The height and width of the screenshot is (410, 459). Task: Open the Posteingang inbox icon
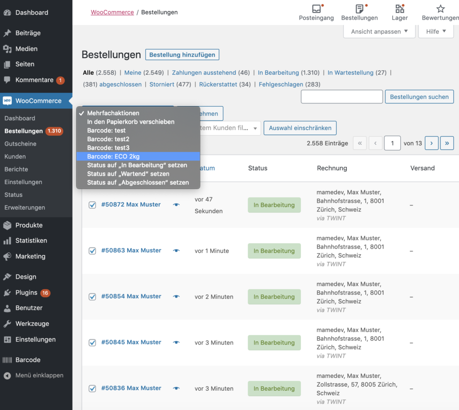(x=316, y=9)
